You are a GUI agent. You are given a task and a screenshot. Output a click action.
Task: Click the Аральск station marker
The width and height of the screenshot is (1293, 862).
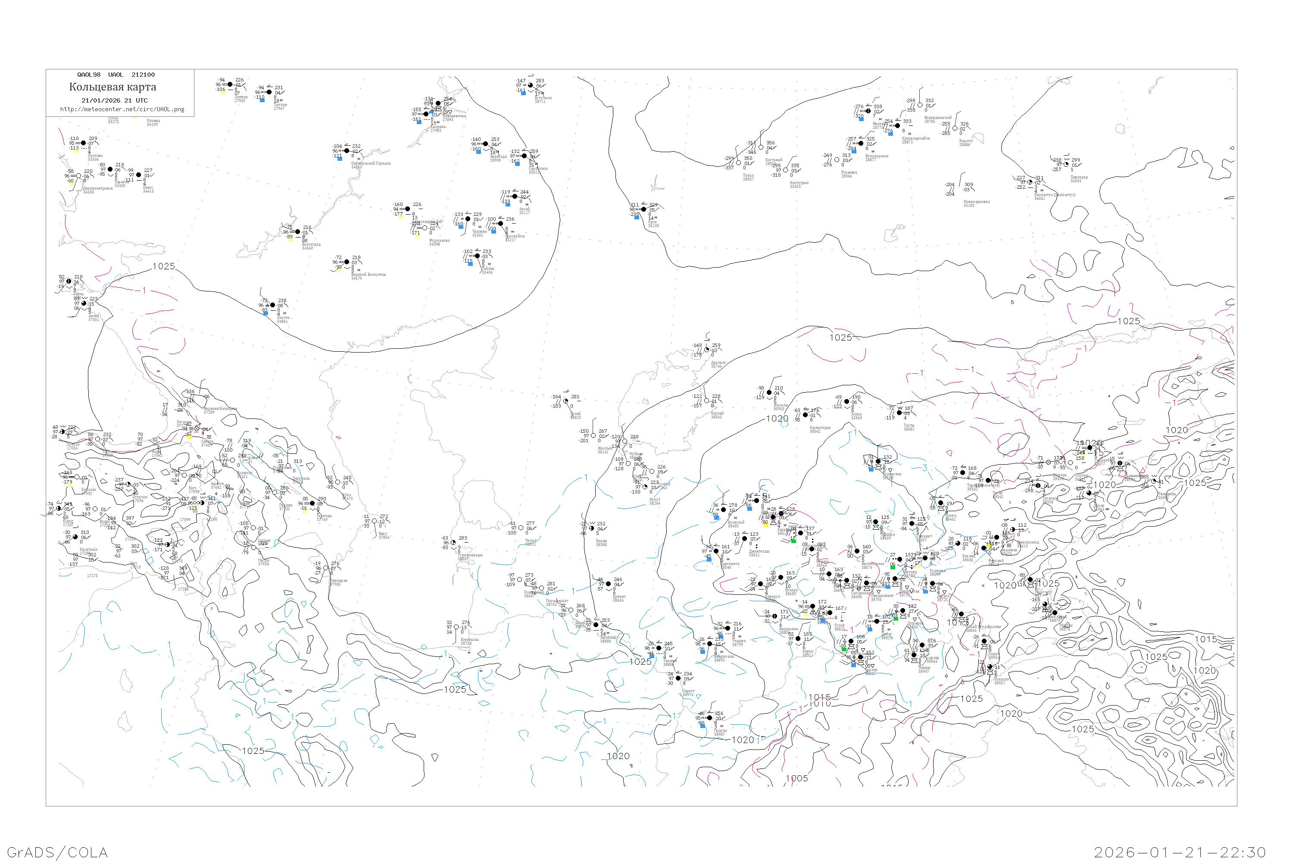click(x=706, y=350)
